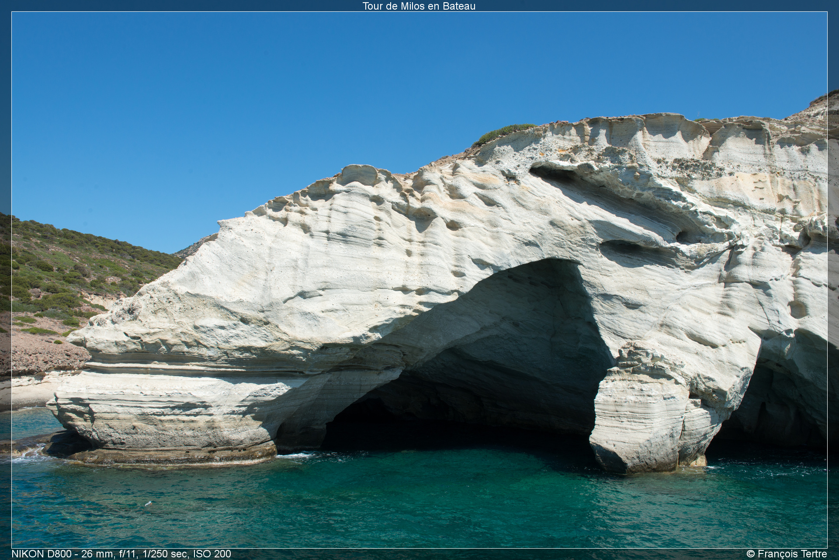Click the main sea cave photo
This screenshot has width=839, height=560.
click(x=419, y=280)
